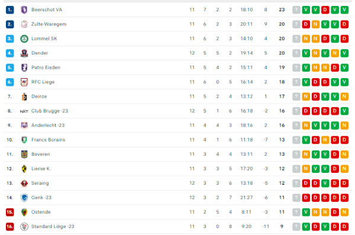Click the Standard Liège -23 round logo
The height and width of the screenshot is (235, 355).
pos(24,227)
